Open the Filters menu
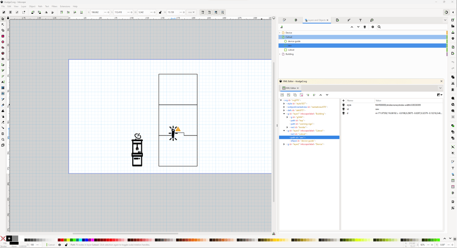Viewport: 457px width, 248px height. (x=54, y=7)
